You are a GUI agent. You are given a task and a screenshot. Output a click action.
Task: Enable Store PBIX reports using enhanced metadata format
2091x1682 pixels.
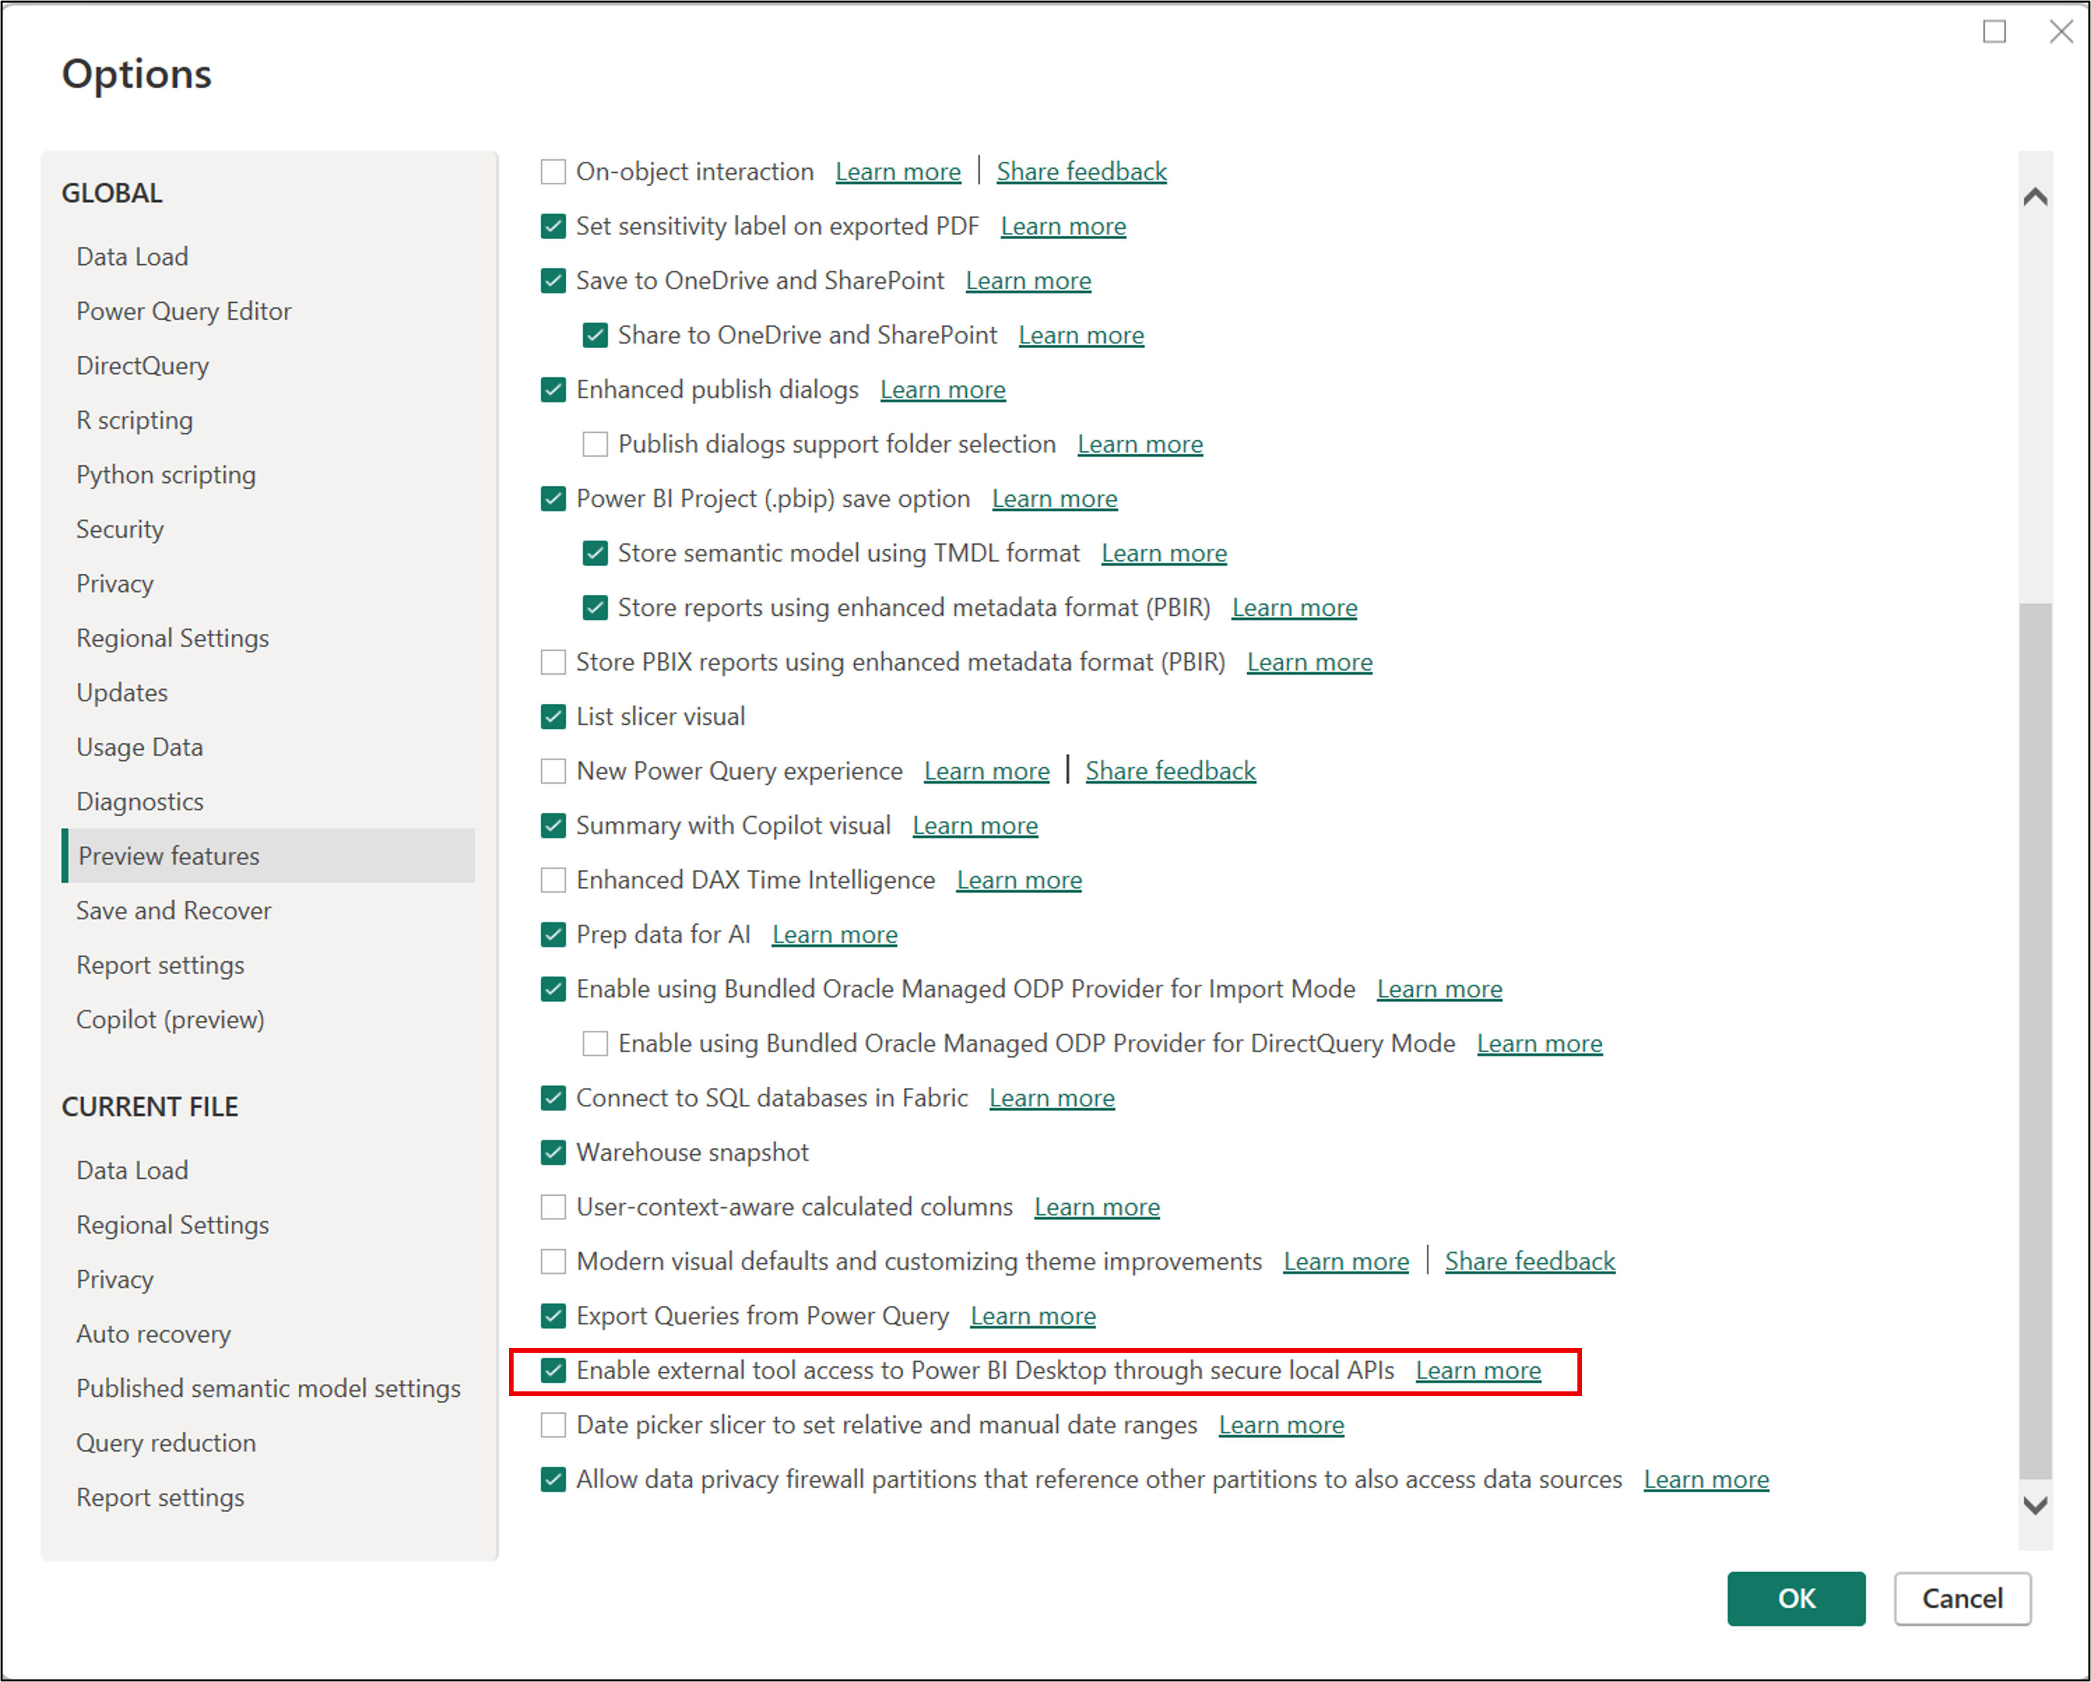(x=553, y=661)
